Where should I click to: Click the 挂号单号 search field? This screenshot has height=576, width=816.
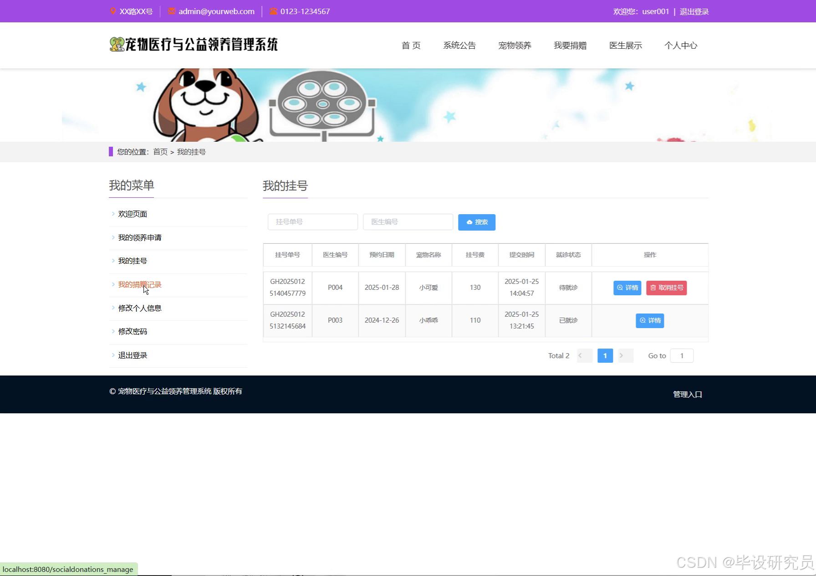pos(313,222)
